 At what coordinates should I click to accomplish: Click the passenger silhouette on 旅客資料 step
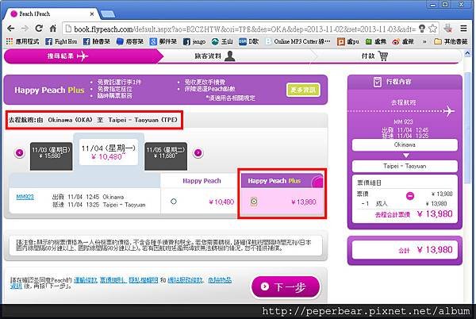pyautogui.click(x=230, y=56)
